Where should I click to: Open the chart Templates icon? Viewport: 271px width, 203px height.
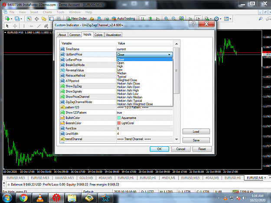point(226,19)
